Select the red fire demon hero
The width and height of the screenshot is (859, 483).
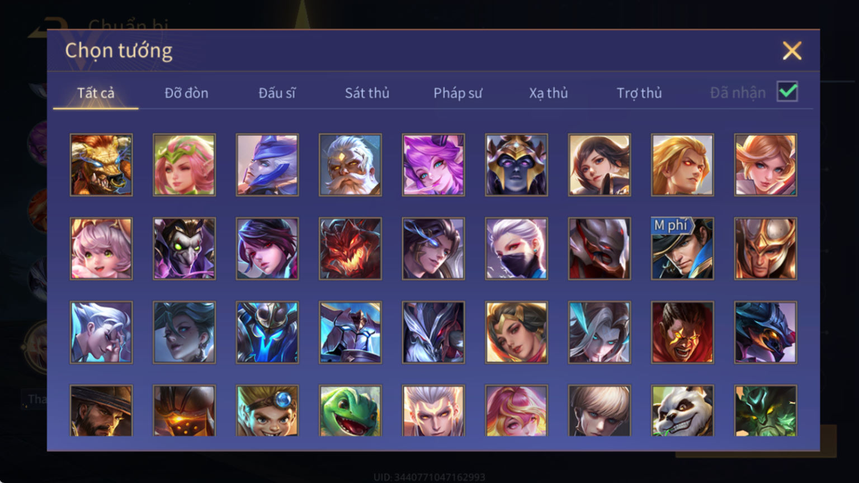[x=350, y=249]
